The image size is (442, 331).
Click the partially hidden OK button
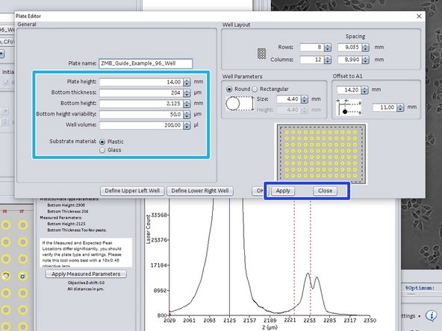[259, 191]
